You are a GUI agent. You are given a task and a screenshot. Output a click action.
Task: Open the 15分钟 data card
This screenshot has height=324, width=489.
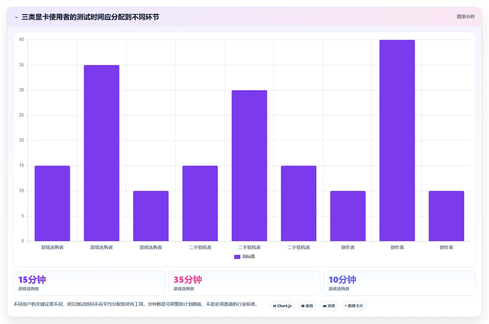coord(89,283)
